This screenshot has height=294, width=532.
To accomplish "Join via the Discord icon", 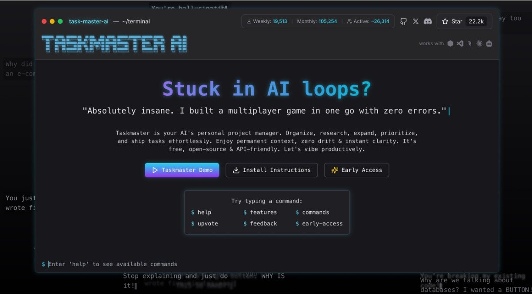I will [428, 21].
